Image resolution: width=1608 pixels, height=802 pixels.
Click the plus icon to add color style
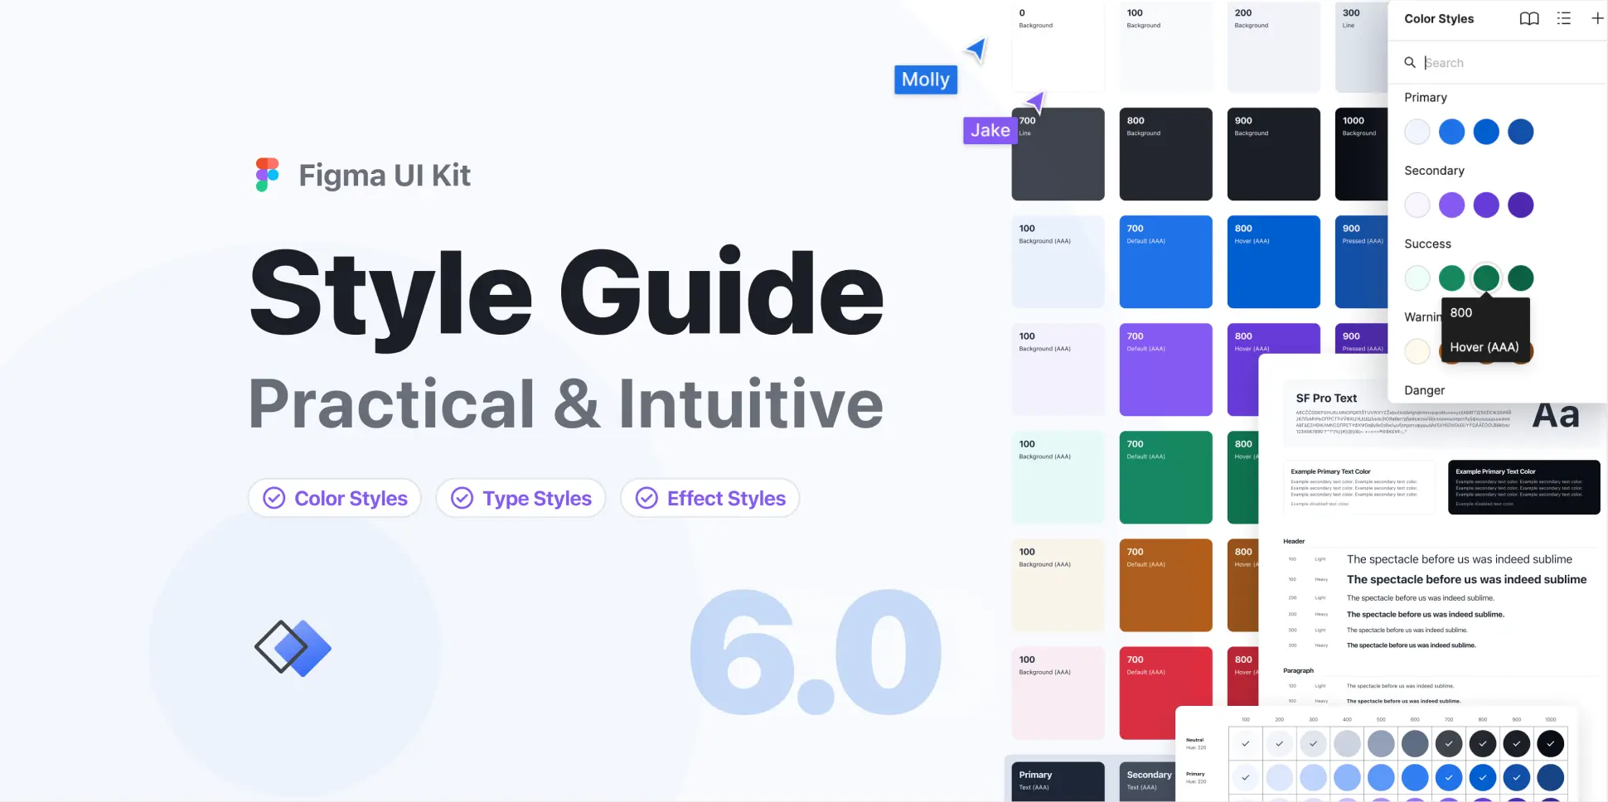pos(1596,19)
